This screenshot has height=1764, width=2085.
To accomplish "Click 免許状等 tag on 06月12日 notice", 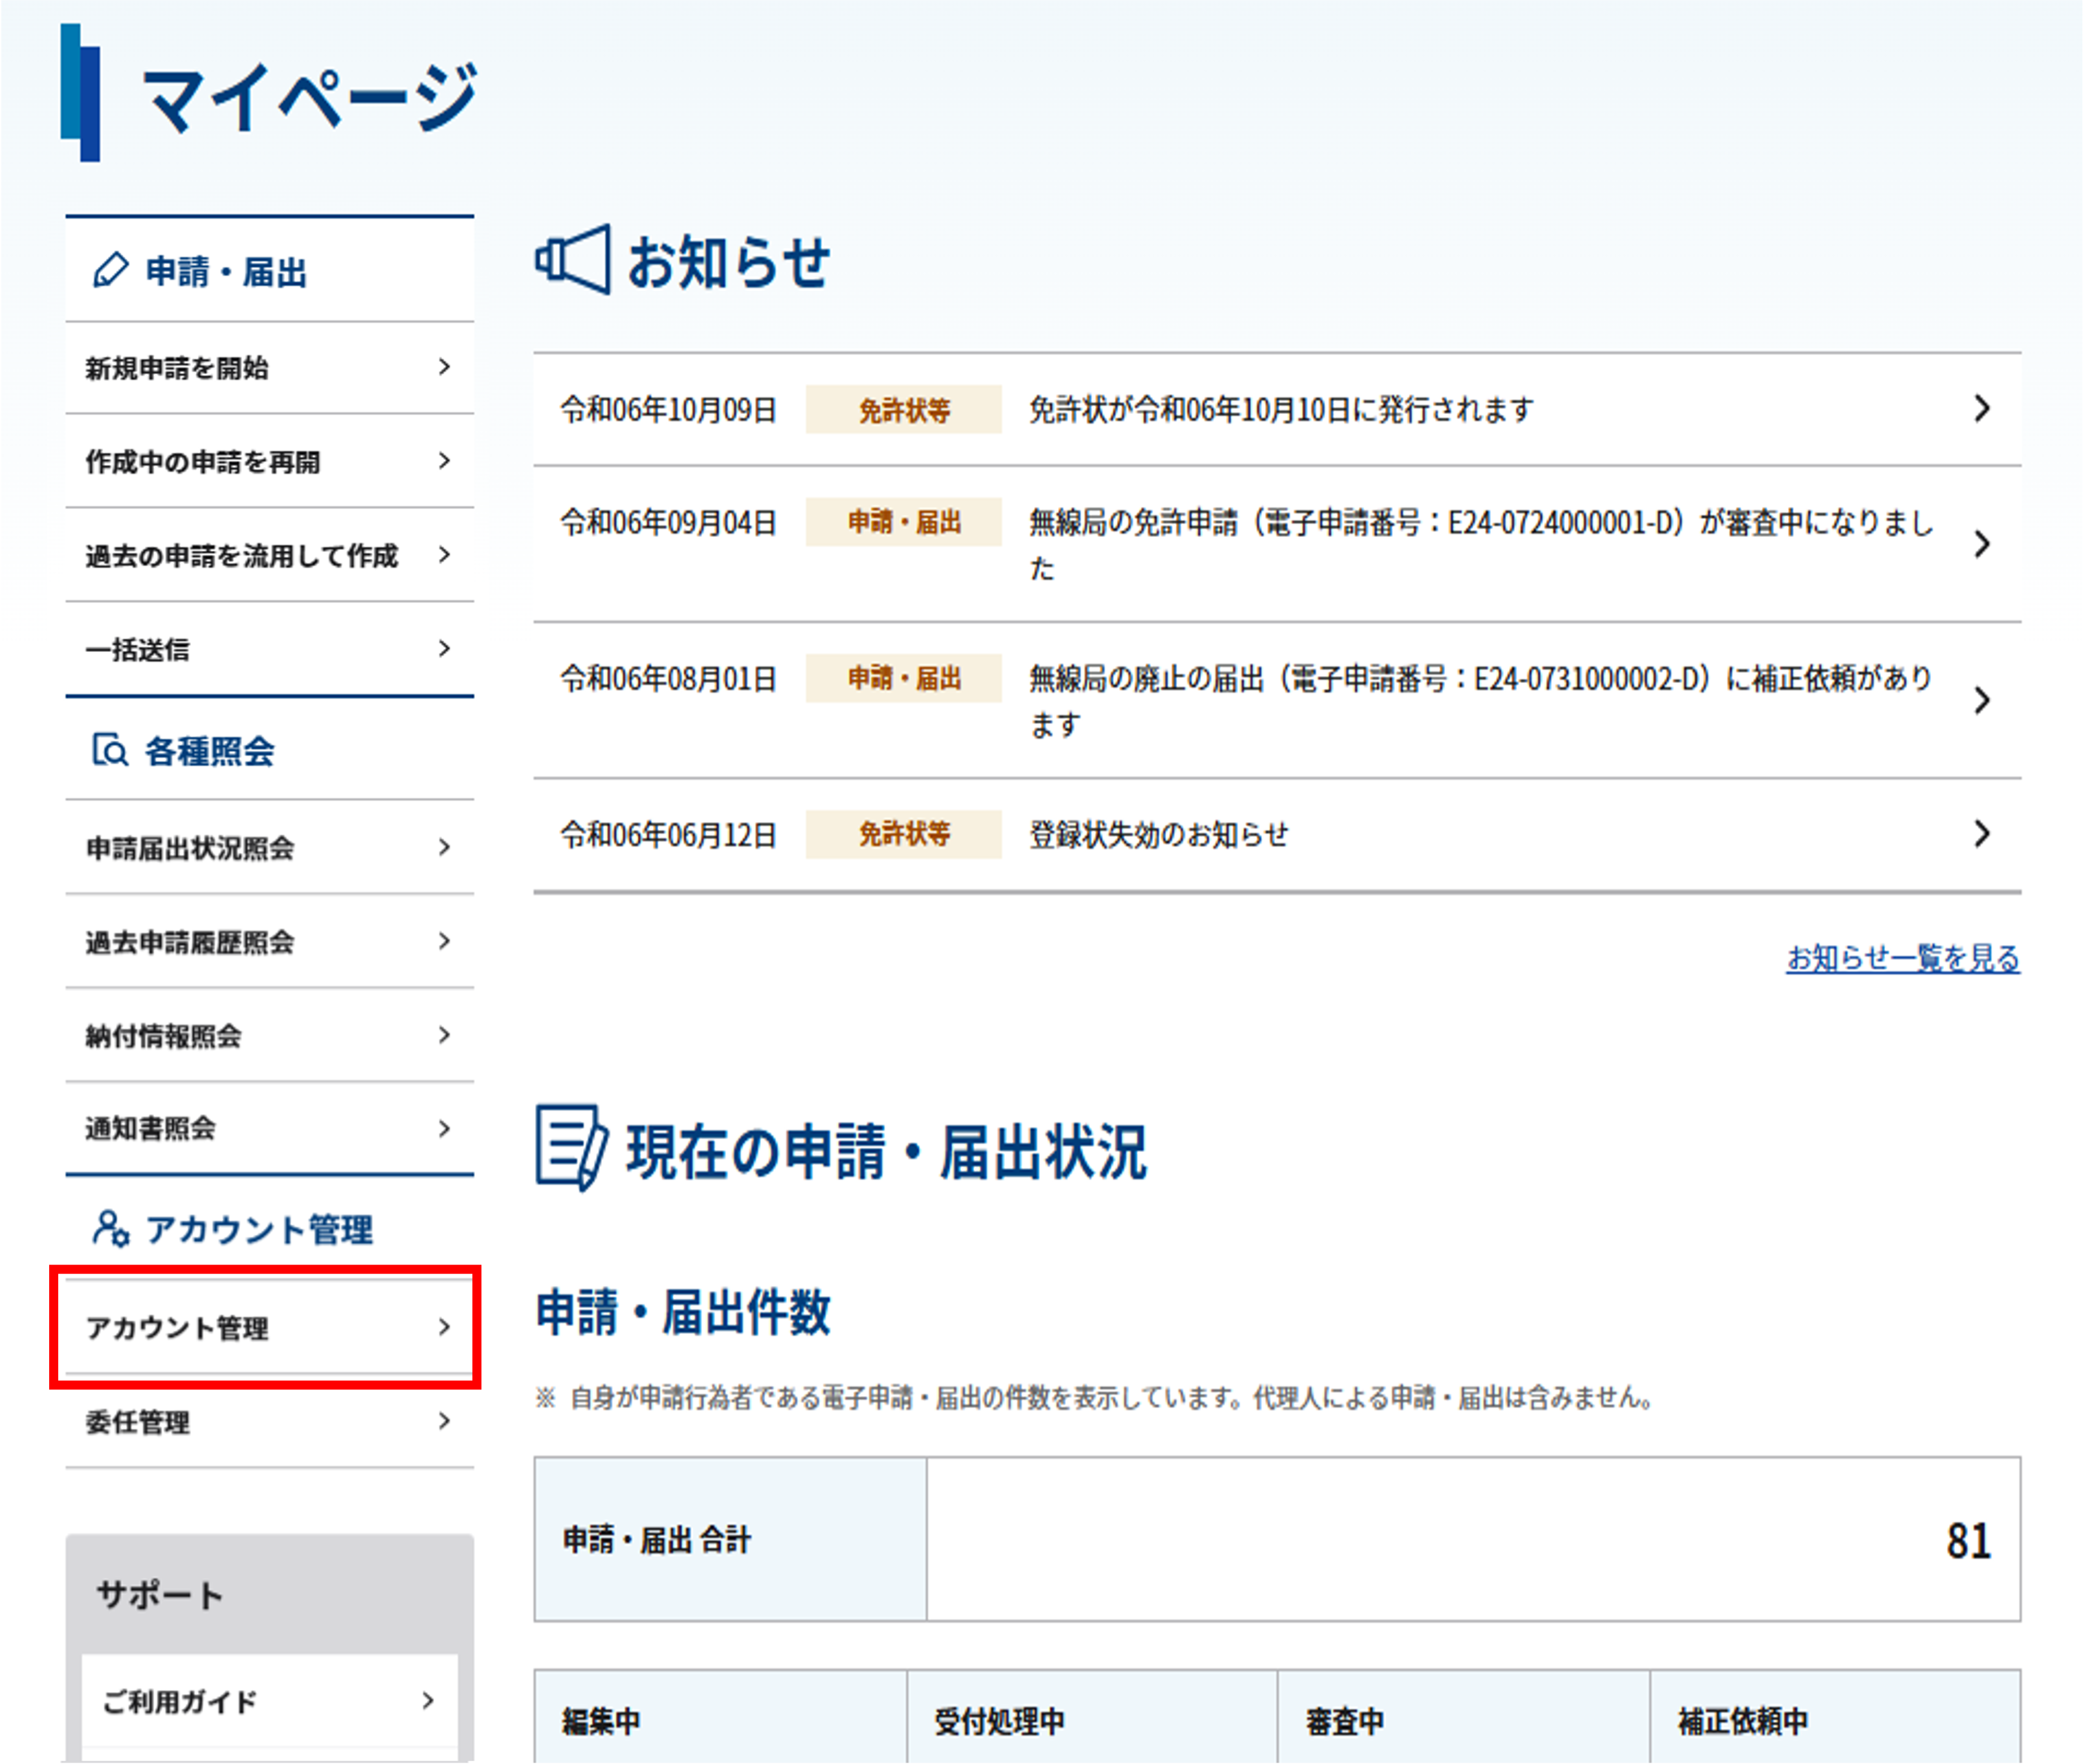I will [903, 834].
